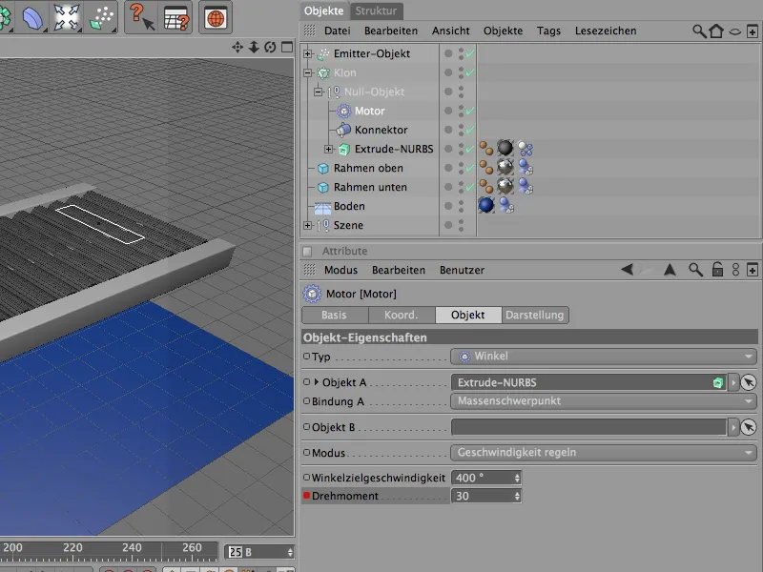763x572 pixels.
Task: Open the Modus dropdown Geschwindigkeit regeln
Action: pos(603,452)
